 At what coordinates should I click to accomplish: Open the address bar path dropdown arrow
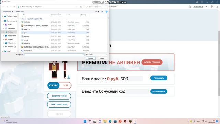(x=77, y=7)
